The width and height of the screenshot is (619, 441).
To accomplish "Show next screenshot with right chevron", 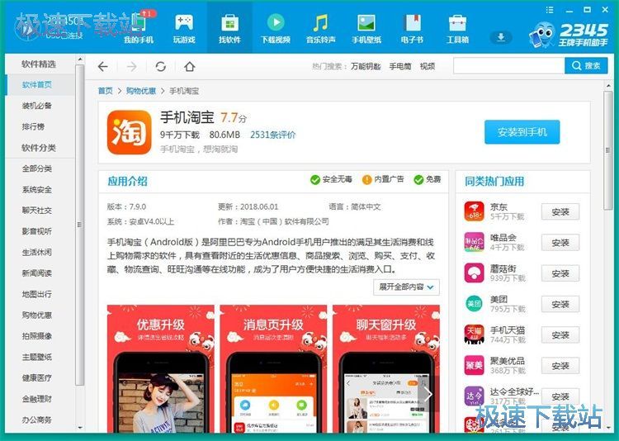I will pos(428,394).
